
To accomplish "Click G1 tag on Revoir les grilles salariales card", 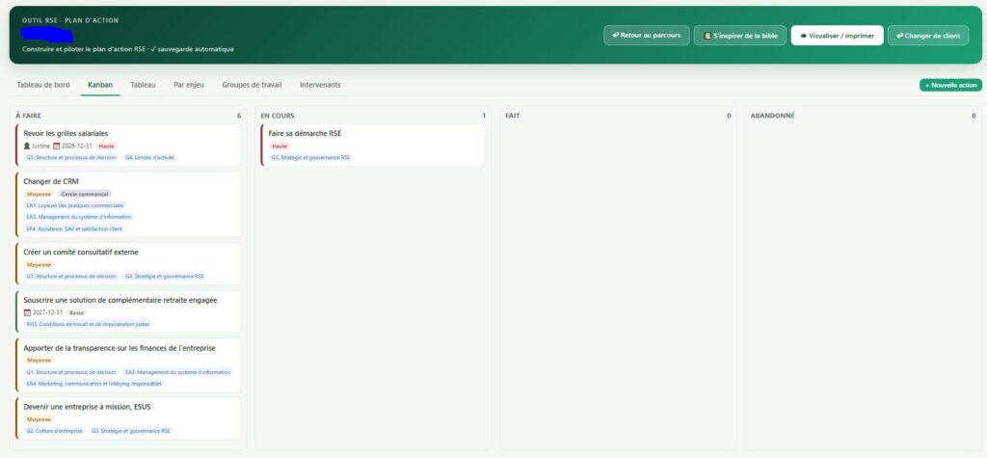I will [71, 157].
